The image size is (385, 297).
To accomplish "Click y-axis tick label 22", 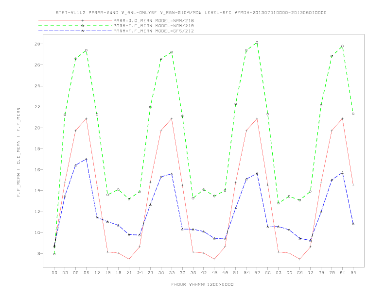I will [38, 107].
